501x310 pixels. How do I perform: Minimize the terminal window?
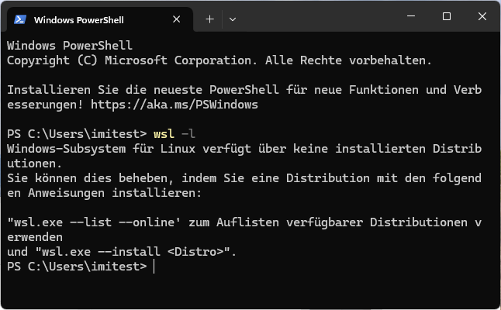pyautogui.click(x=411, y=17)
